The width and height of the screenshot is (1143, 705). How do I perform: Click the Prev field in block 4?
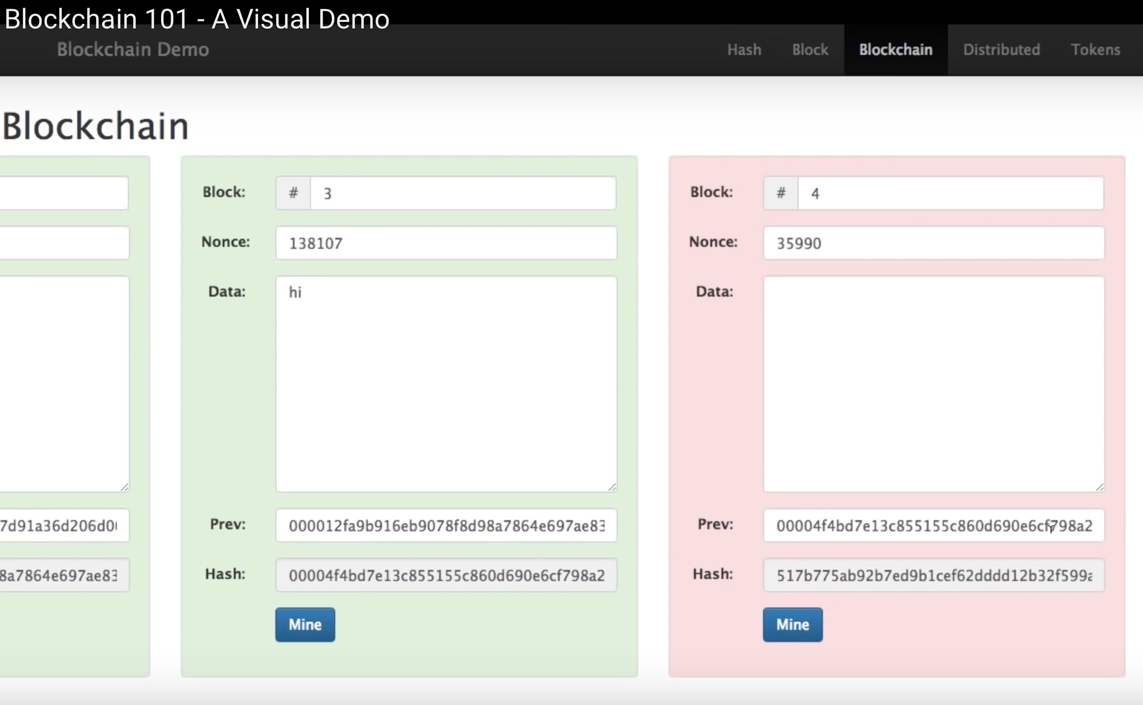tap(934, 525)
